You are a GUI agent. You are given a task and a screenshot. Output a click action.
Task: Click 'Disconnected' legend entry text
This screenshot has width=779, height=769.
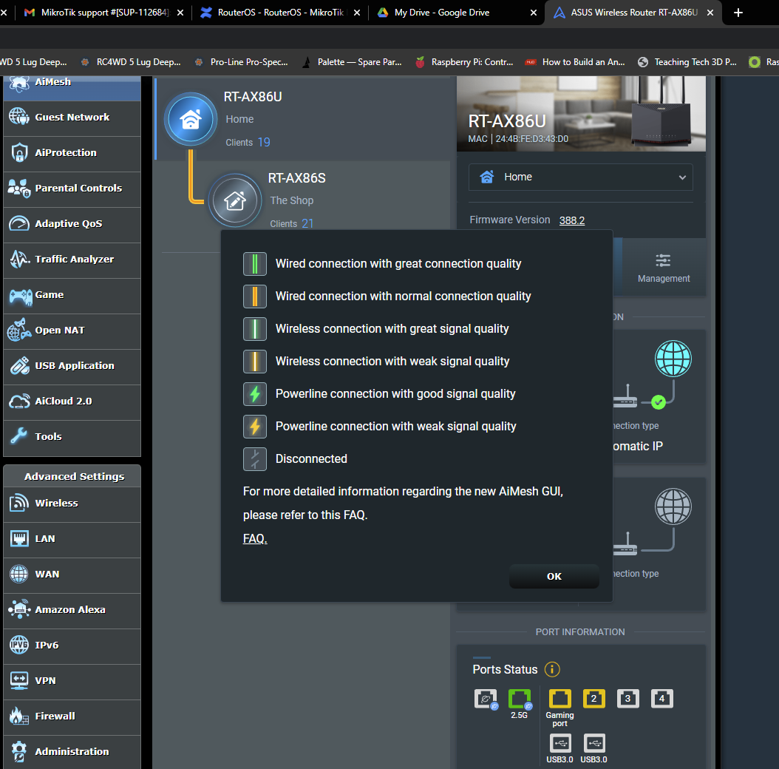click(311, 458)
